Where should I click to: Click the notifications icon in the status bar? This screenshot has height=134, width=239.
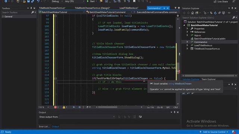[x=233, y=132]
